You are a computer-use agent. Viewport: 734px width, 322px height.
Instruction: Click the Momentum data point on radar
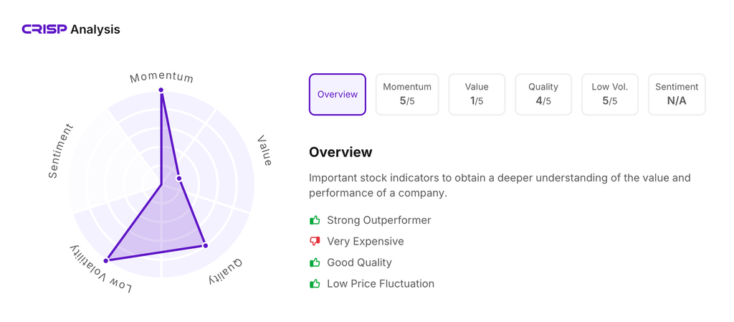(161, 90)
